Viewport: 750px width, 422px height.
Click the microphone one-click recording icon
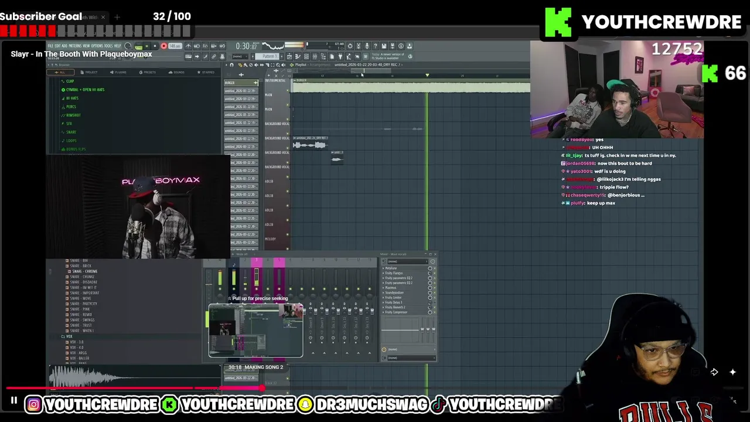(367, 46)
